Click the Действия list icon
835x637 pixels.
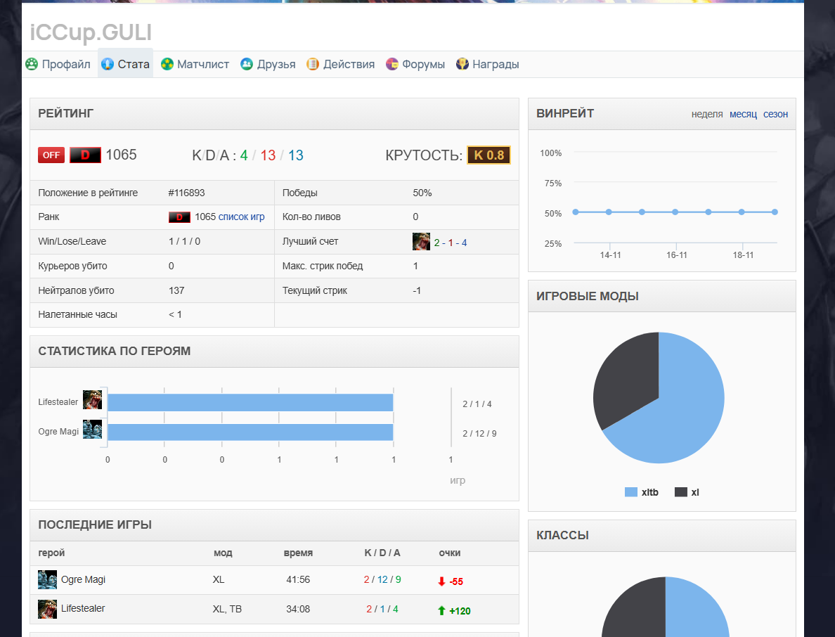pyautogui.click(x=313, y=64)
